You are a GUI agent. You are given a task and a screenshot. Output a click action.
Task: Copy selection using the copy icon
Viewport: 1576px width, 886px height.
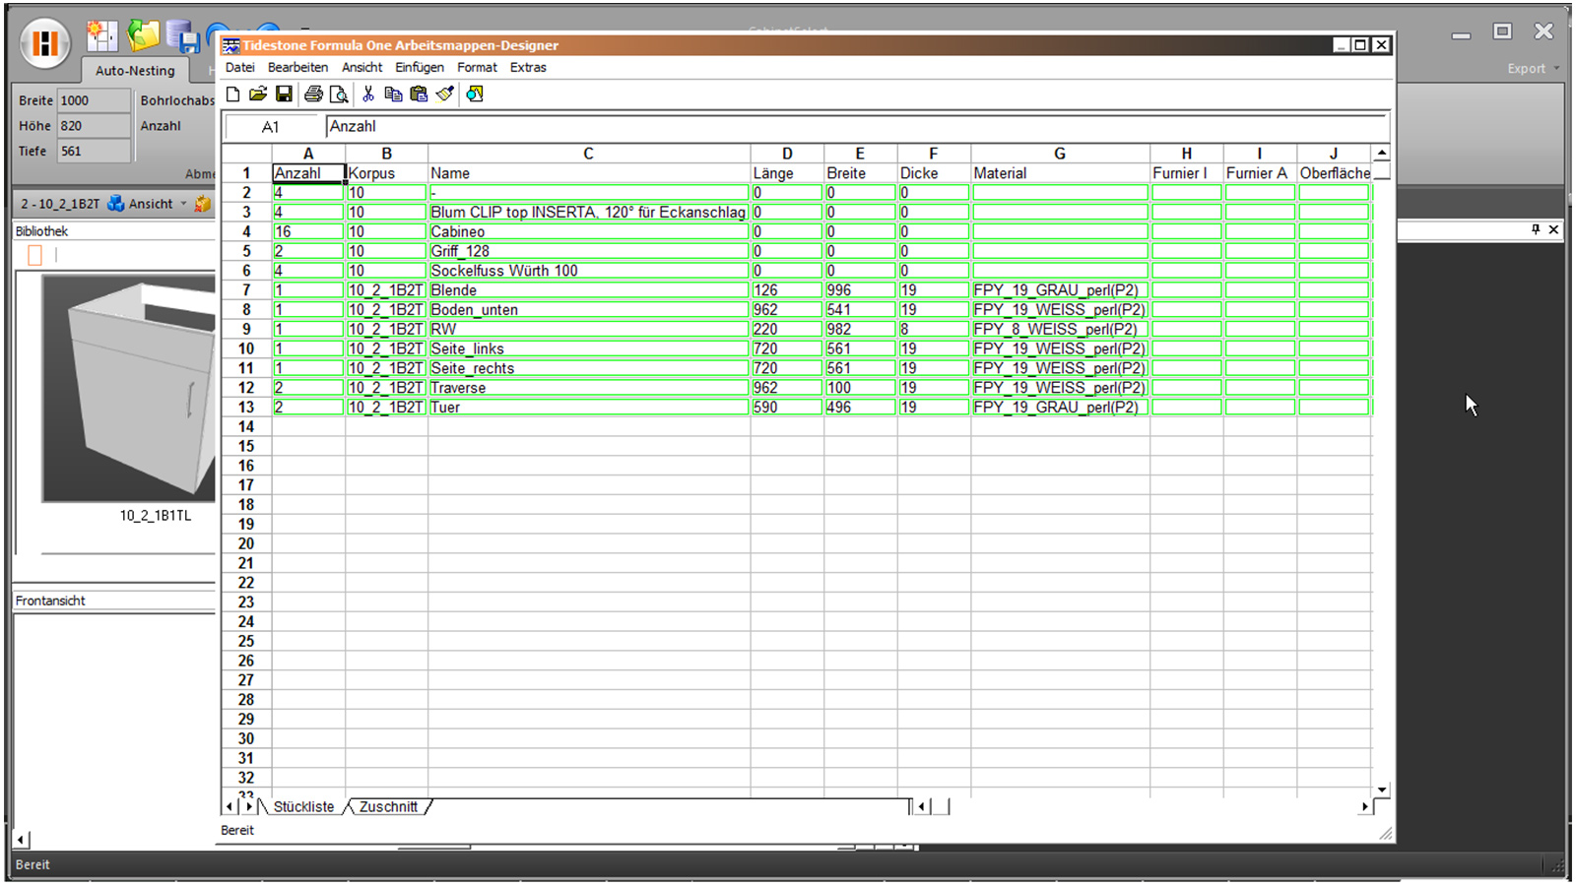point(393,95)
